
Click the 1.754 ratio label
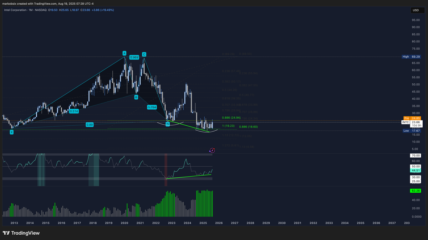(152, 107)
